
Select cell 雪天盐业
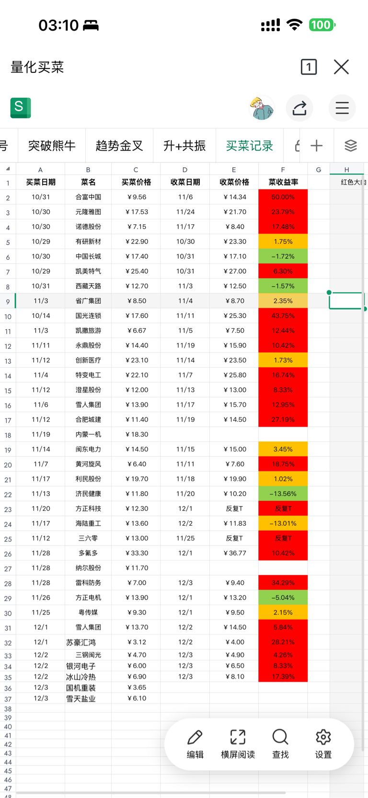(88, 698)
